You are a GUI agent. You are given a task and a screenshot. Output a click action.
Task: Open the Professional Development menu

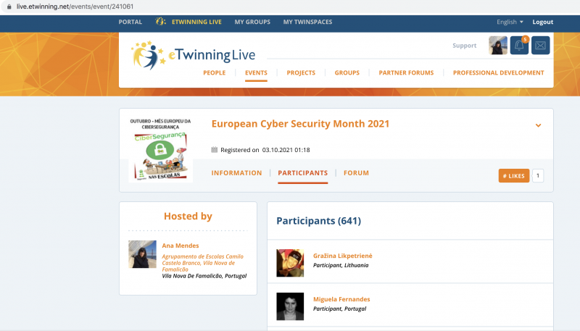[498, 72]
